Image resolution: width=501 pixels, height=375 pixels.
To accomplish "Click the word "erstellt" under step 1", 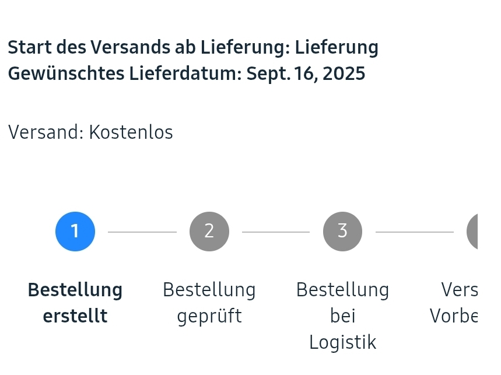I will tap(75, 316).
